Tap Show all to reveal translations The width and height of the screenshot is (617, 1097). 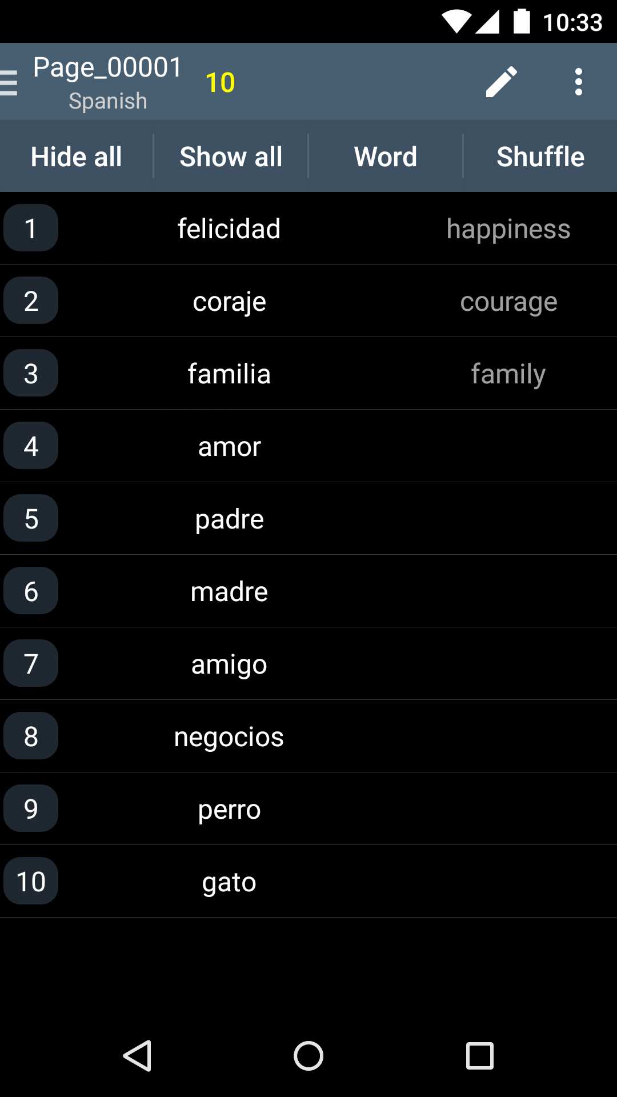231,157
